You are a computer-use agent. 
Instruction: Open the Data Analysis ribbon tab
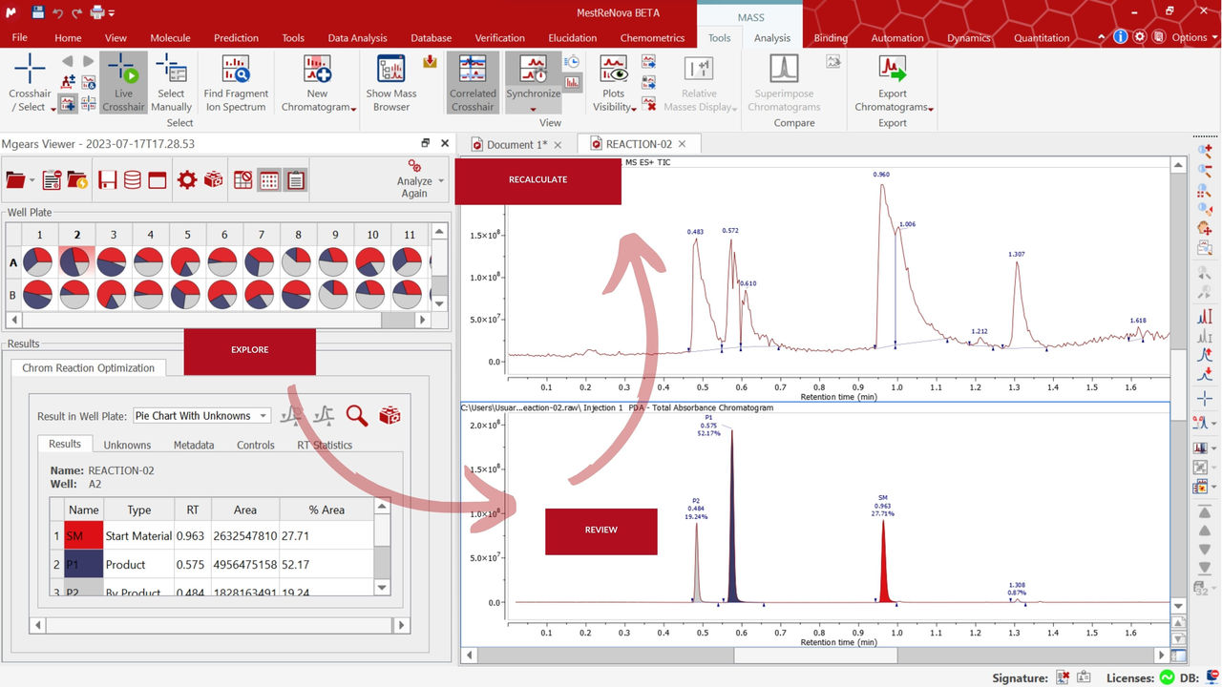pyautogui.click(x=358, y=38)
